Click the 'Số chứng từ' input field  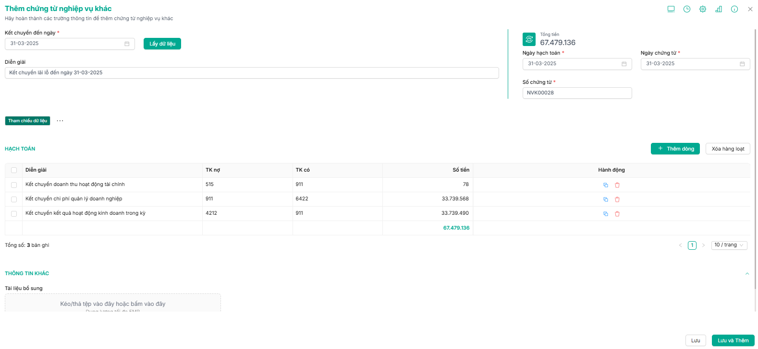pos(576,93)
